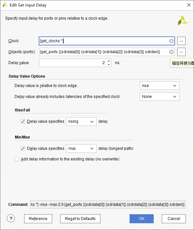
Task: Open the ports chooser browse button
Action: click(x=181, y=52)
